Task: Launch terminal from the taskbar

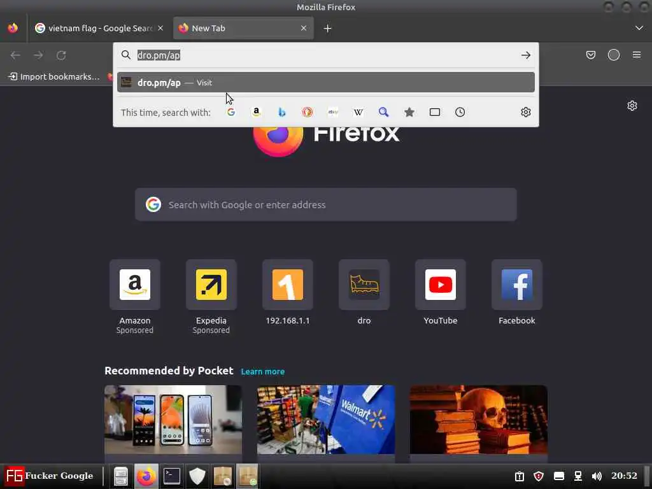Action: [172, 476]
